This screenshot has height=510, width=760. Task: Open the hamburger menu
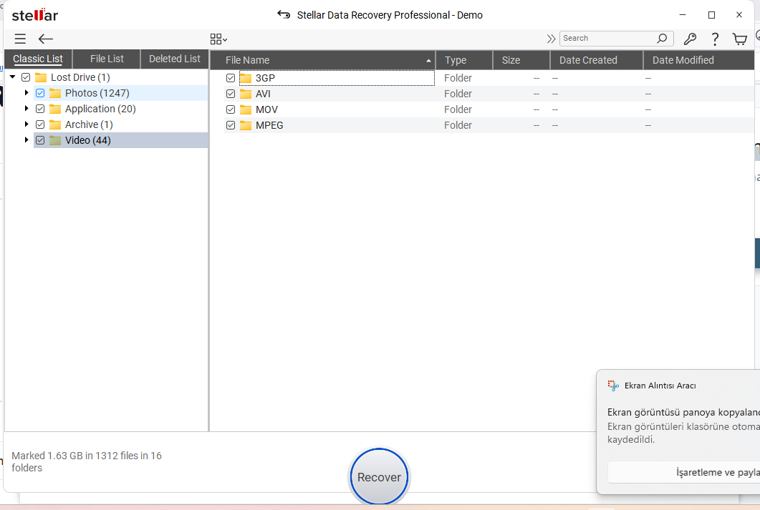20,39
